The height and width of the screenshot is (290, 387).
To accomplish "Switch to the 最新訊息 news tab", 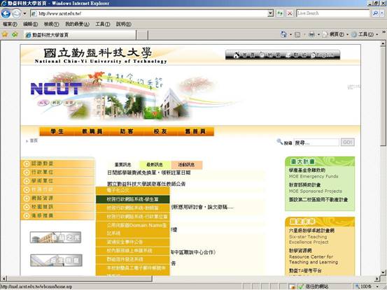I will click(x=155, y=165).
